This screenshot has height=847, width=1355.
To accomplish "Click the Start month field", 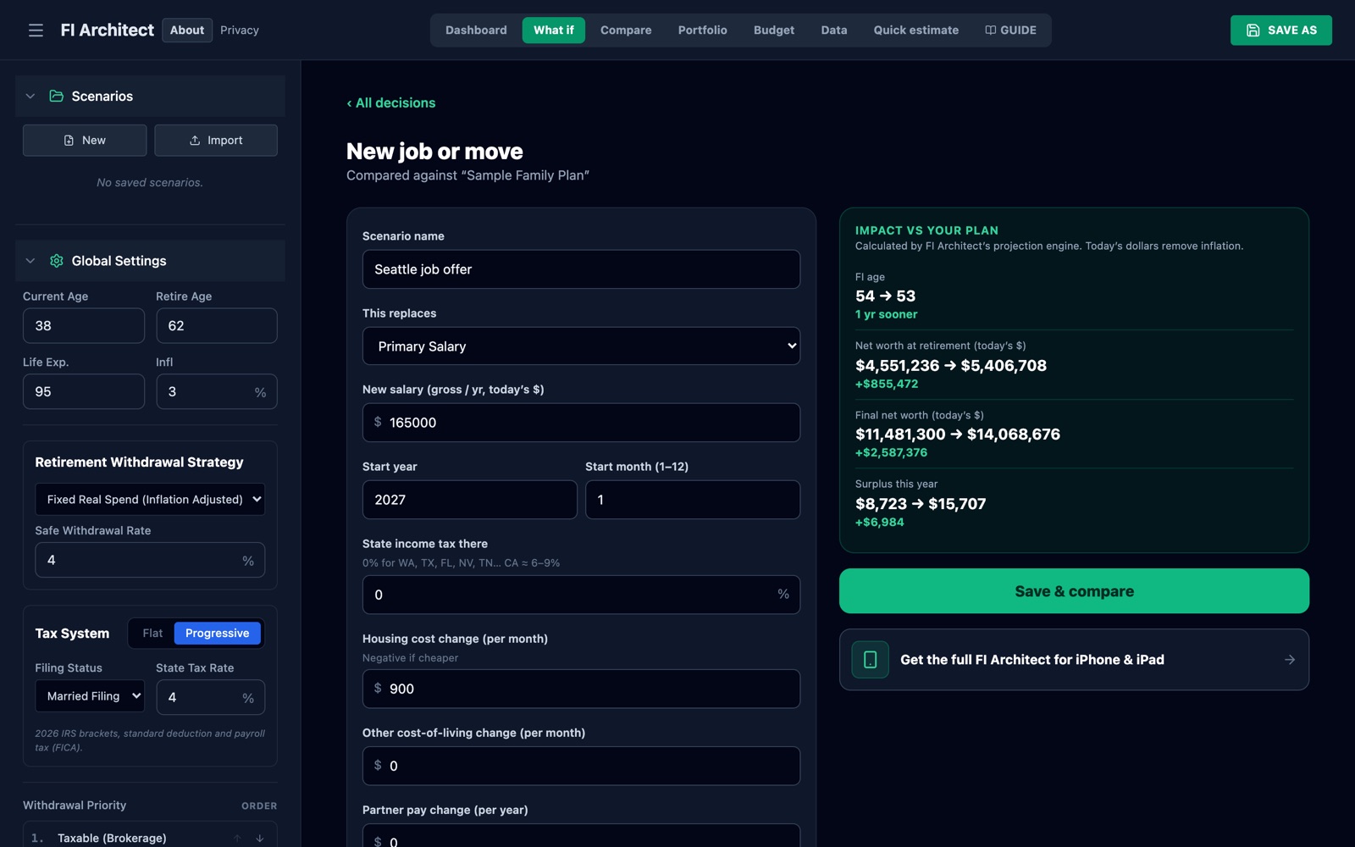I will click(x=693, y=500).
